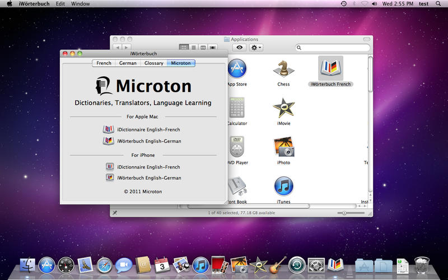Switch Finder to column view
The height and width of the screenshot is (280, 448).
tap(203, 48)
